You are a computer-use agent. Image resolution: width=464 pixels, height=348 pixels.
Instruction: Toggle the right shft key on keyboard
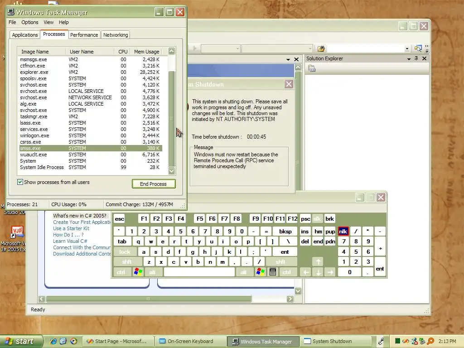(x=280, y=262)
